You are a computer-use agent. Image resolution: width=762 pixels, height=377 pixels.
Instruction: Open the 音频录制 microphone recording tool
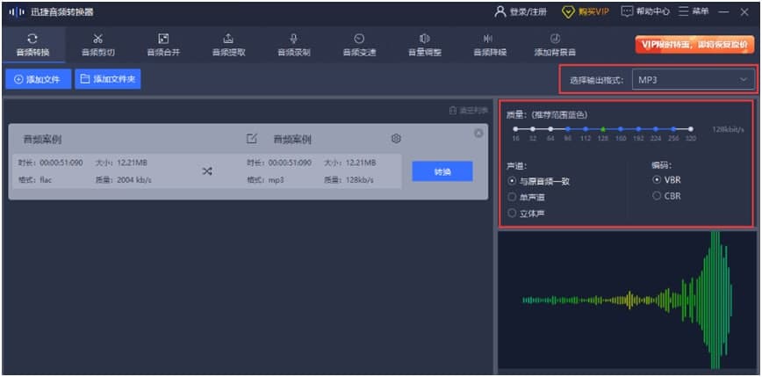[x=293, y=45]
